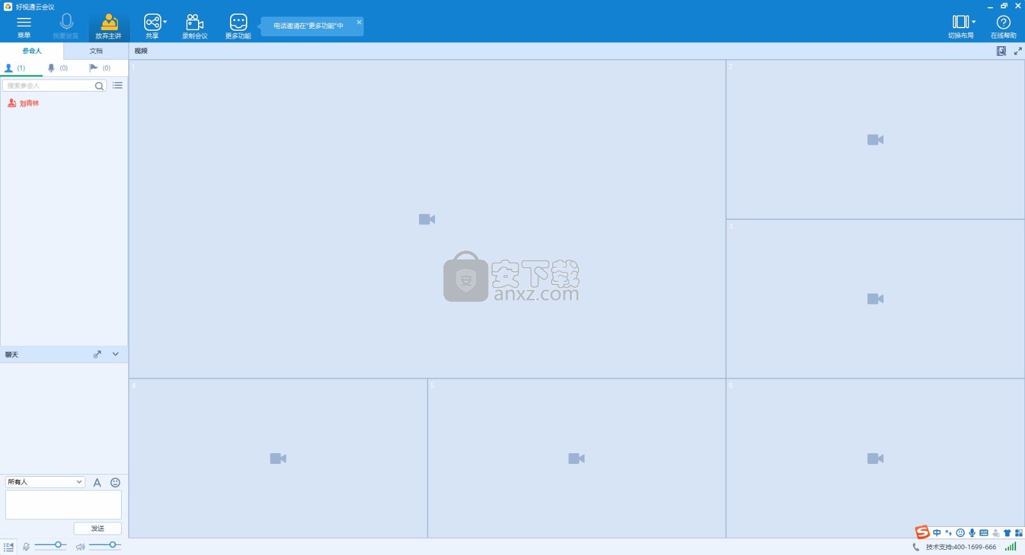This screenshot has height=555, width=1025.
Task: Select video pane 6 camera icon
Action: [876, 458]
